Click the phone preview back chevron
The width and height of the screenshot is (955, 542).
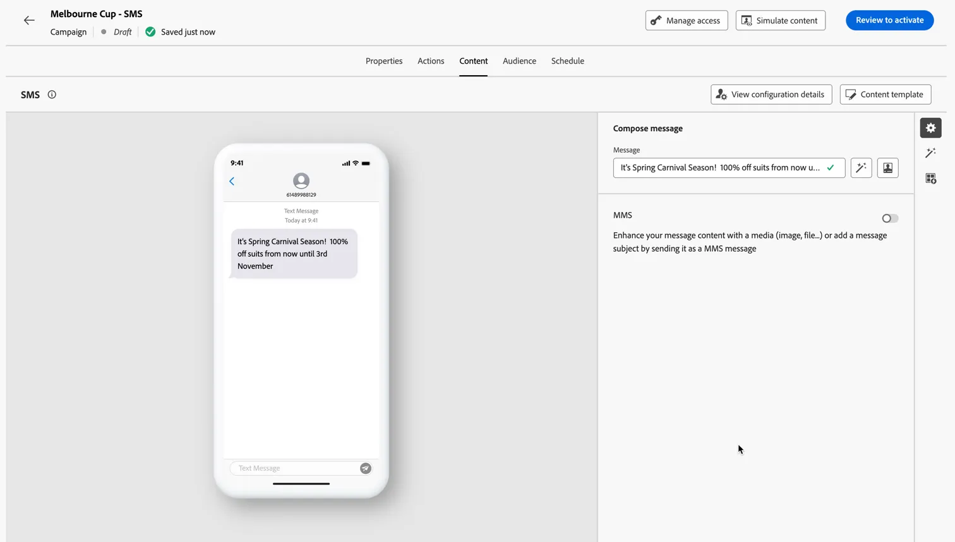pos(232,181)
